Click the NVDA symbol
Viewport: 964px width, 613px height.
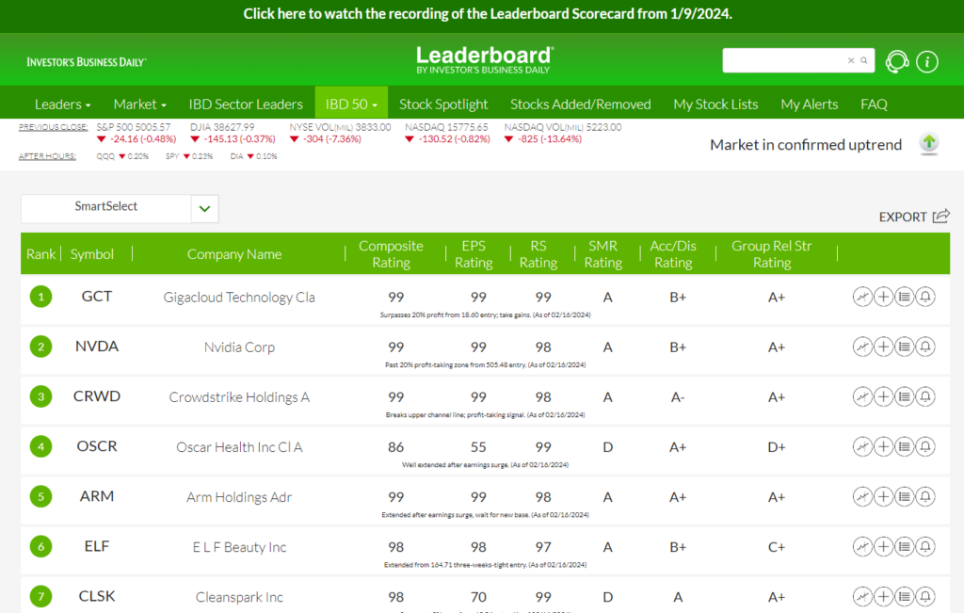pos(97,347)
